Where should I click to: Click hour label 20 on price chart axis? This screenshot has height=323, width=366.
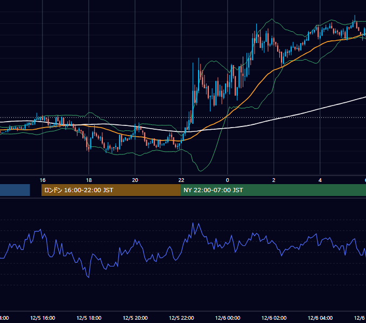click(135, 180)
